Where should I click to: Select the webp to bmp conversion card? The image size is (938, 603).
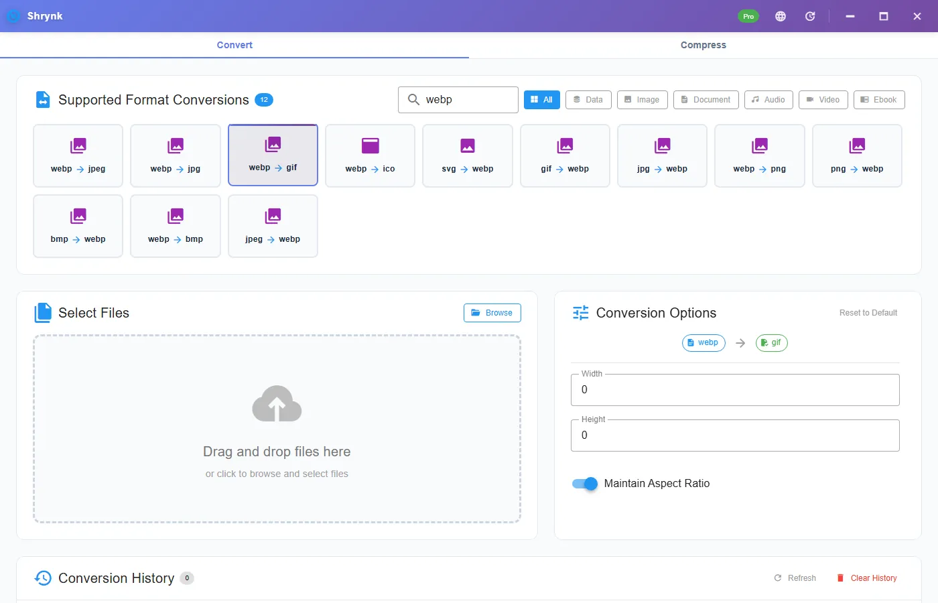(x=176, y=226)
